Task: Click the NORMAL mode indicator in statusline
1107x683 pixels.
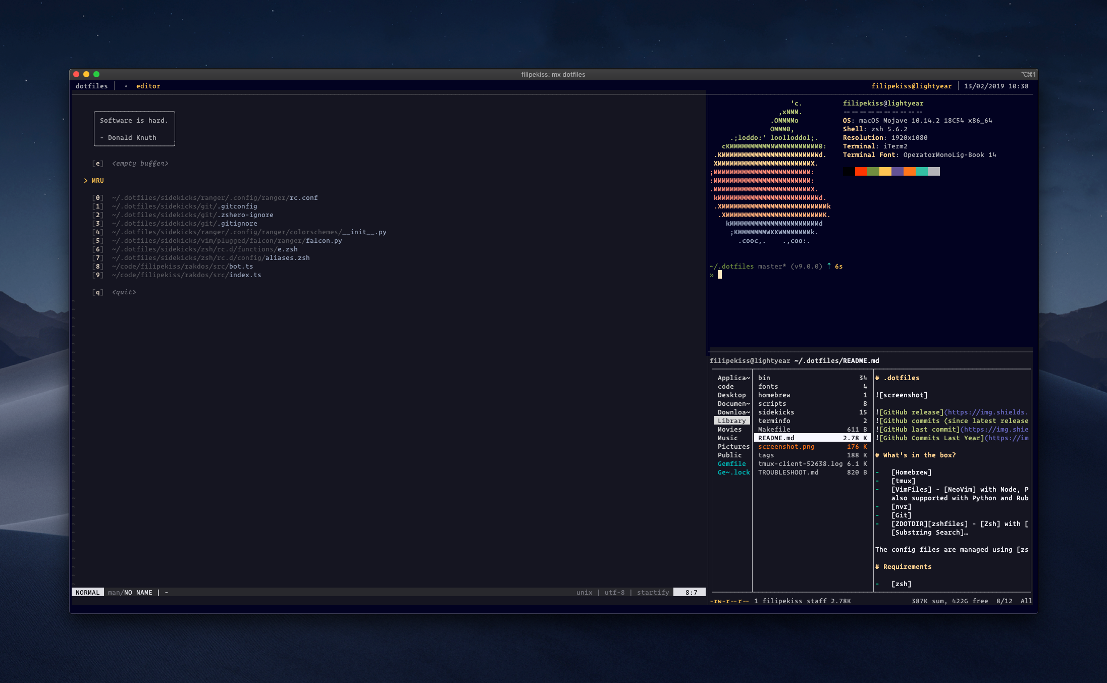Action: [x=88, y=593]
